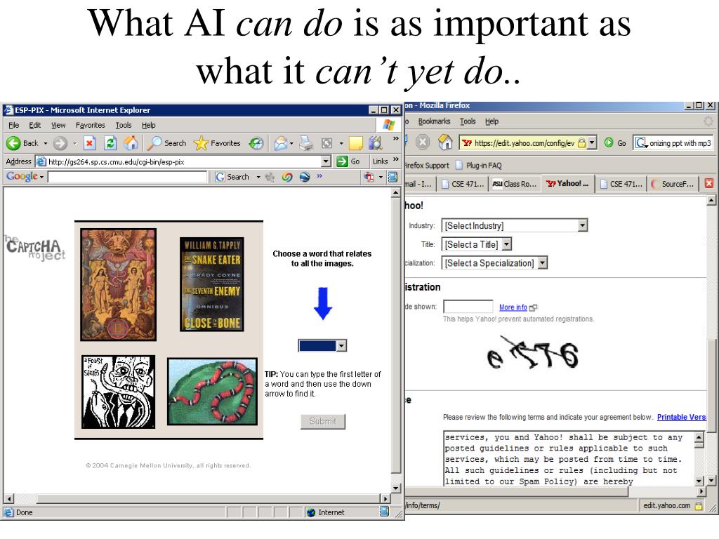Open the View menu in Internet Explorer
This screenshot has width=719, height=539.
tap(58, 125)
